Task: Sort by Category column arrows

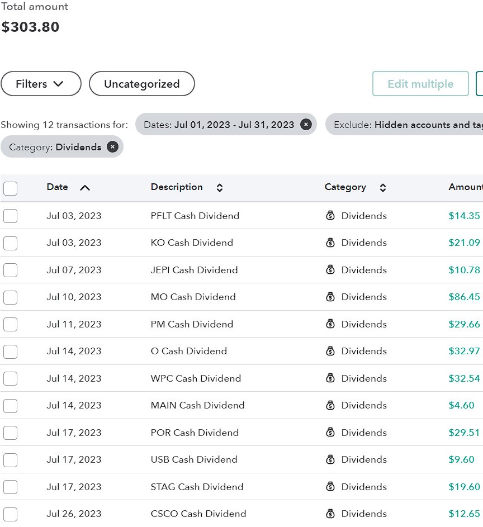Action: (x=382, y=188)
